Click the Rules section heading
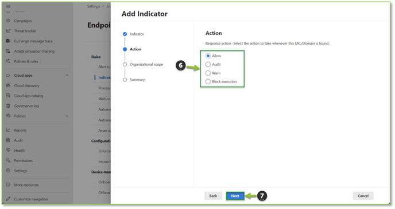The height and width of the screenshot is (209, 395). 96,57
